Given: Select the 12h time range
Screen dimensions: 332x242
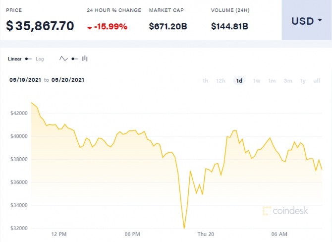Looking at the screenshot, I should pos(221,81).
